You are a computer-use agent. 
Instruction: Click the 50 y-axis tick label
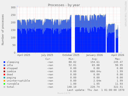pyautogui.click(x=14, y=45)
